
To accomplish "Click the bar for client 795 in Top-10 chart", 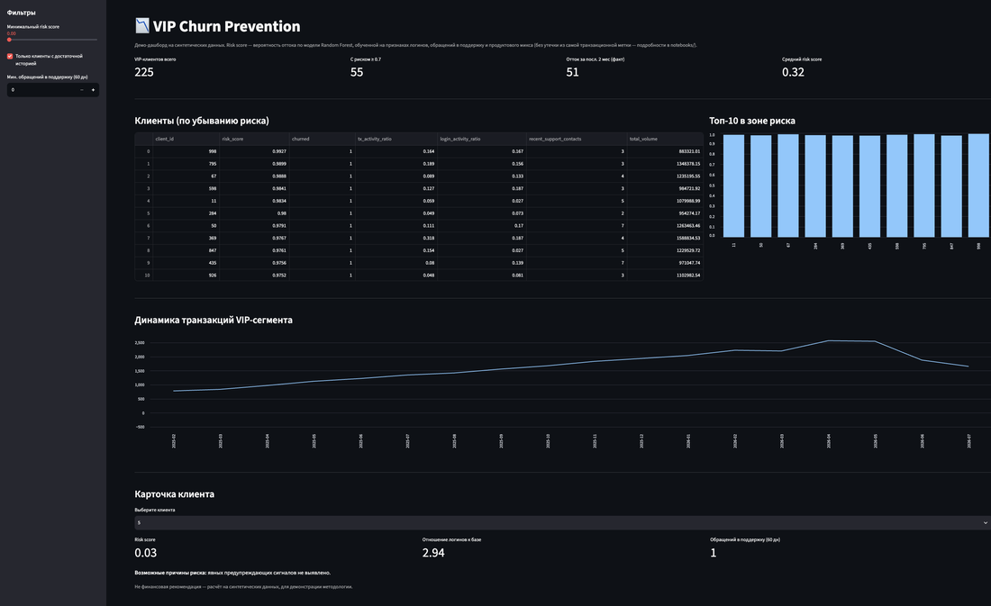I will [x=924, y=185].
